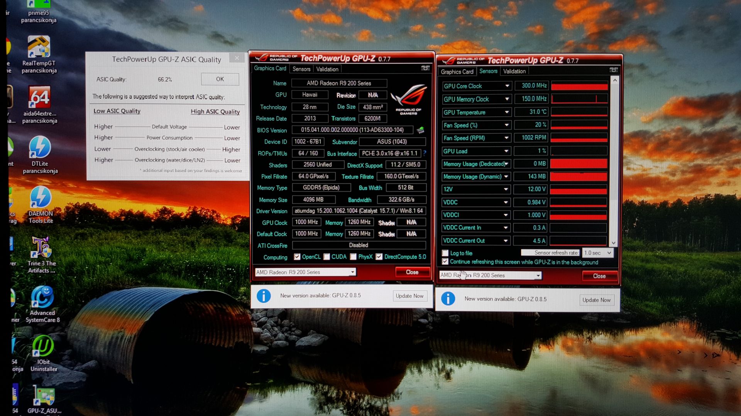The image size is (741, 416).
Task: Open GPU selector dropdown in Graphics Card window
Action: [352, 272]
